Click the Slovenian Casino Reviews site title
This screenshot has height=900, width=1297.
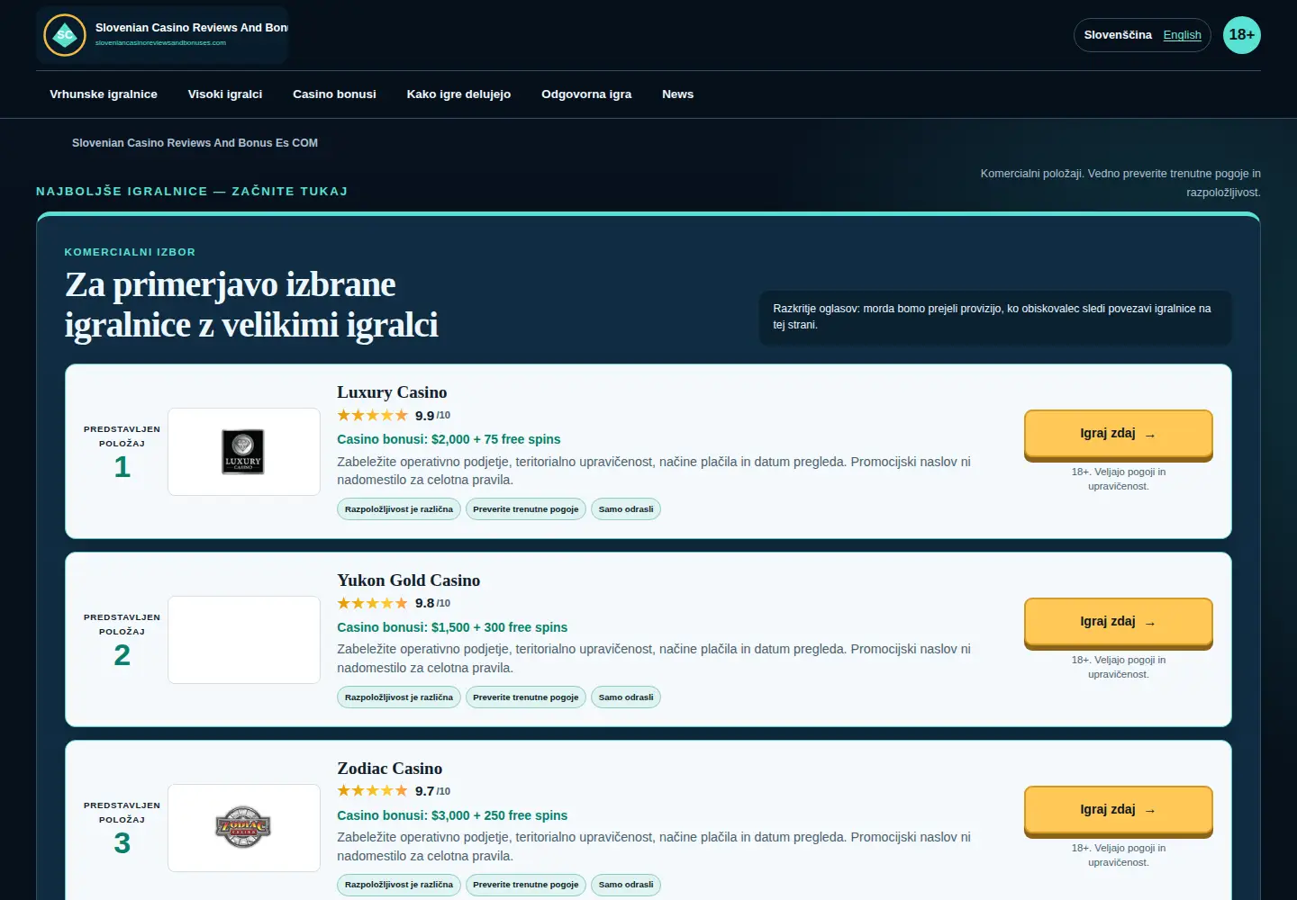[x=192, y=28]
